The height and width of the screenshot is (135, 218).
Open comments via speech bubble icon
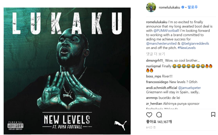point(159,115)
